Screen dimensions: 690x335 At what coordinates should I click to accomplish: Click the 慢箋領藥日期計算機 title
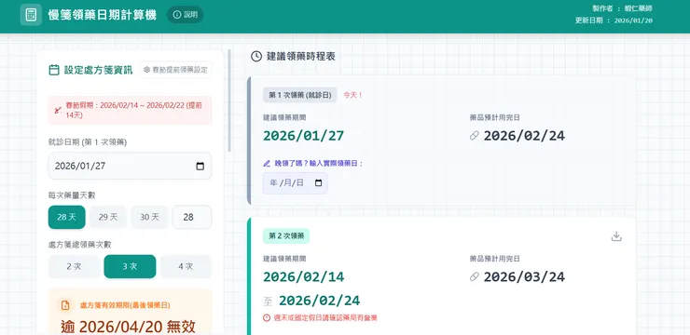(102, 15)
